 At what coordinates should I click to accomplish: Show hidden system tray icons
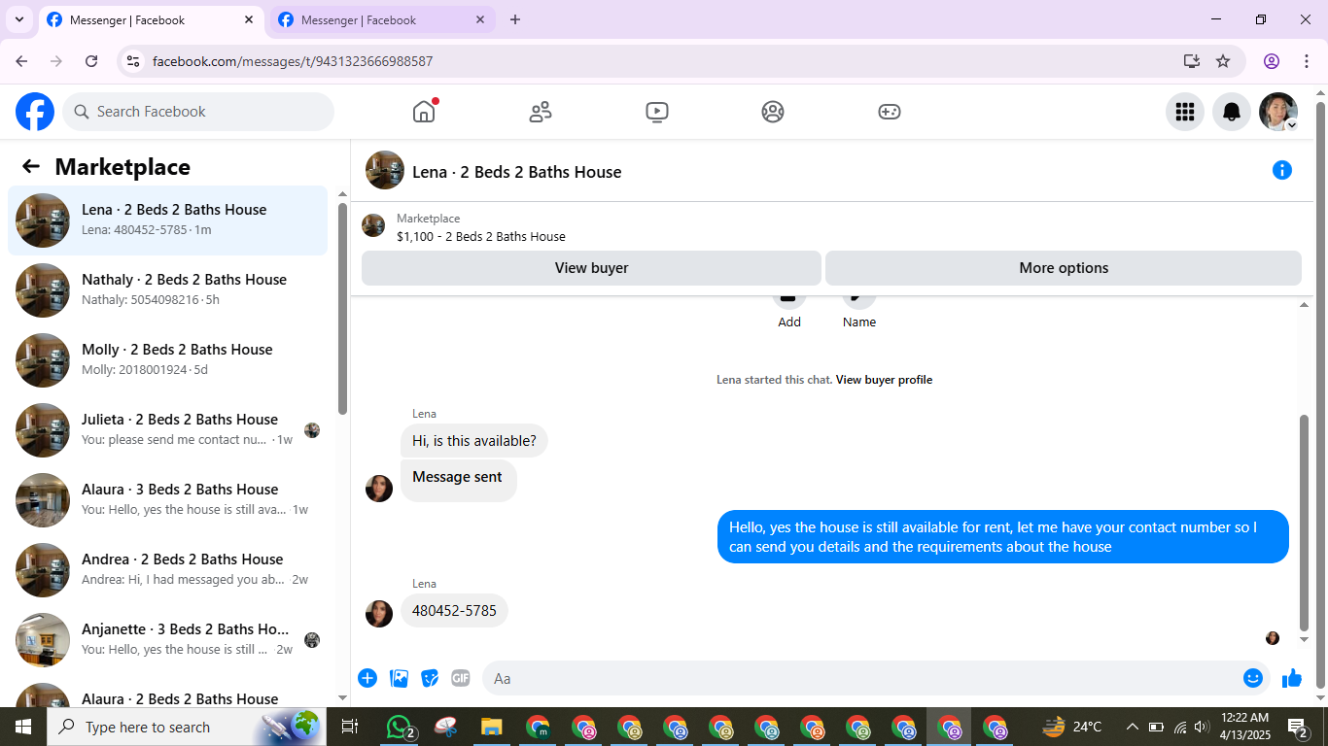pyautogui.click(x=1132, y=727)
